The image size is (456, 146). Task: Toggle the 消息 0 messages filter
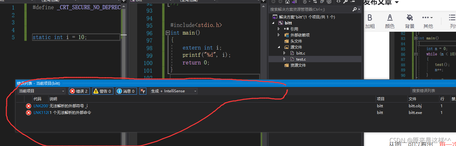126,91
